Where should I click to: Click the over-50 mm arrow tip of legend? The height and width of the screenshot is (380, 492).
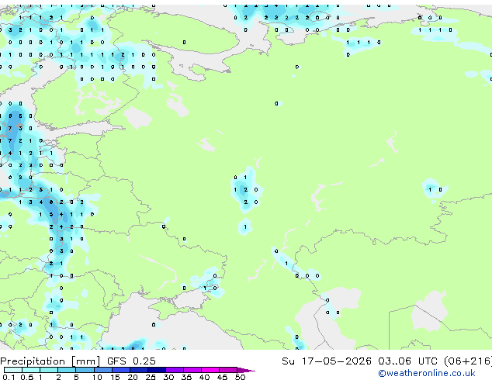246,370
